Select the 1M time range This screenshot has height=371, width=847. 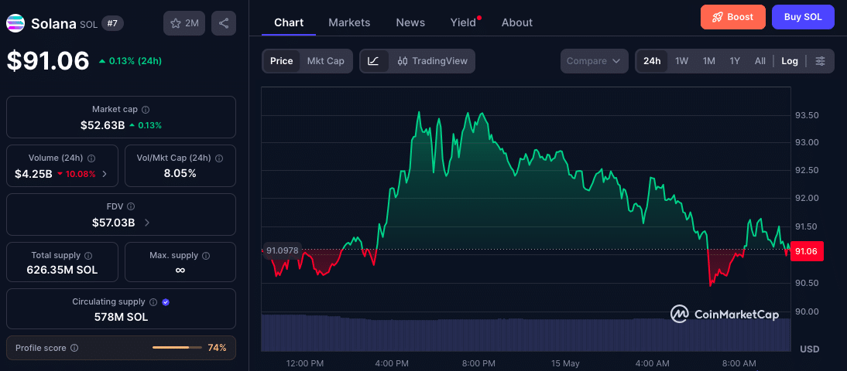click(x=708, y=61)
